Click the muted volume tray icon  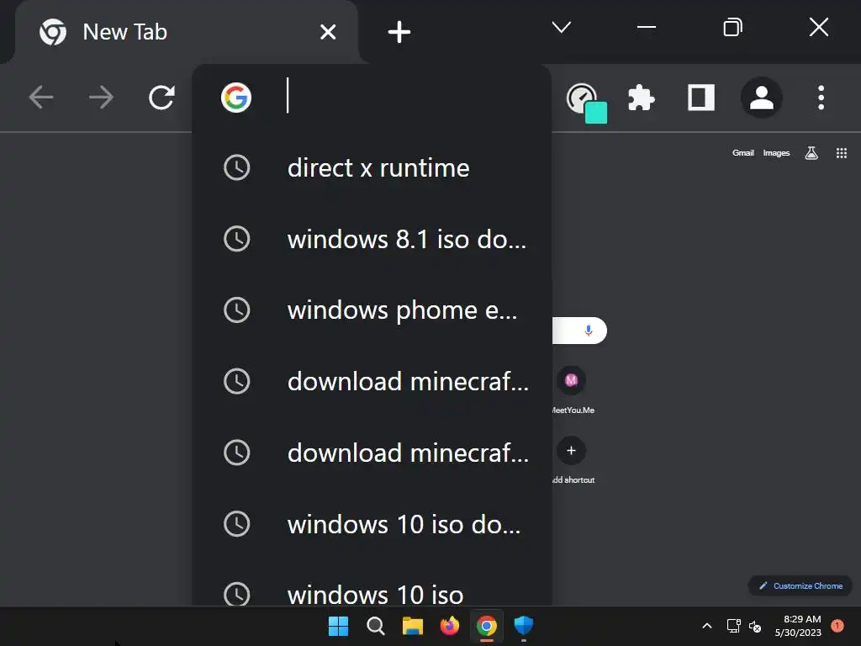755,626
